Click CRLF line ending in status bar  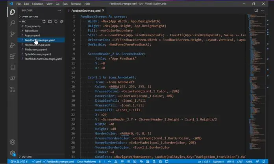(x=240, y=162)
